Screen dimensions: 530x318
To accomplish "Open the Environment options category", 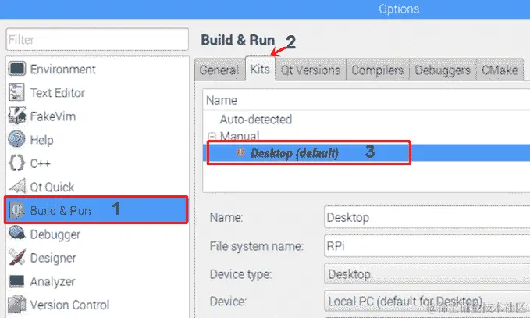I will click(63, 69).
